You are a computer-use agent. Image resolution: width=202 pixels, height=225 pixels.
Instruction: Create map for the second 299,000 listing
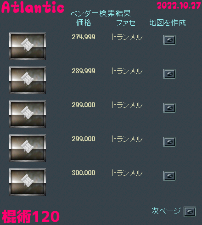[169, 142]
